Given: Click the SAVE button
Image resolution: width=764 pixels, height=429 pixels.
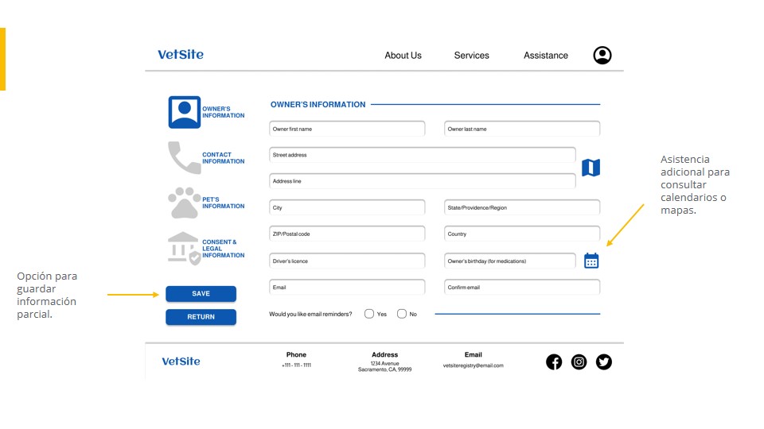Looking at the screenshot, I should [201, 294].
